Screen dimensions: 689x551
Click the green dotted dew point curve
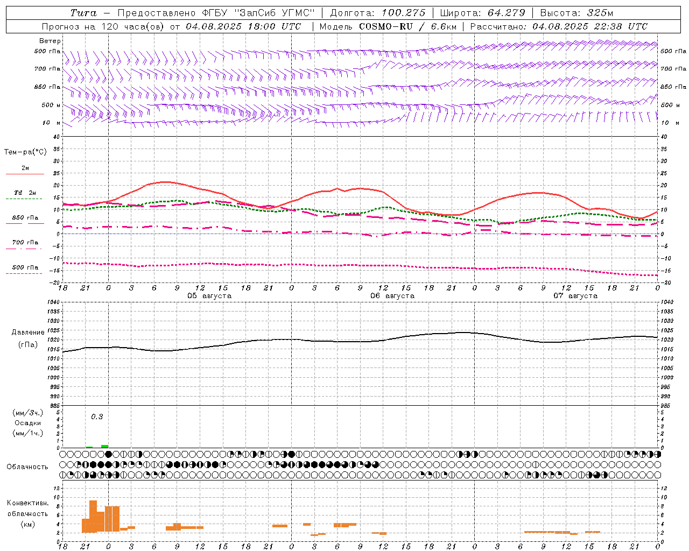(361, 214)
